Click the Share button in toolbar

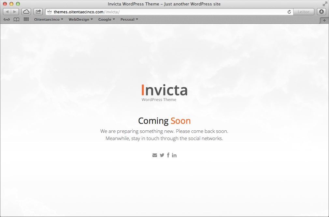38,12
